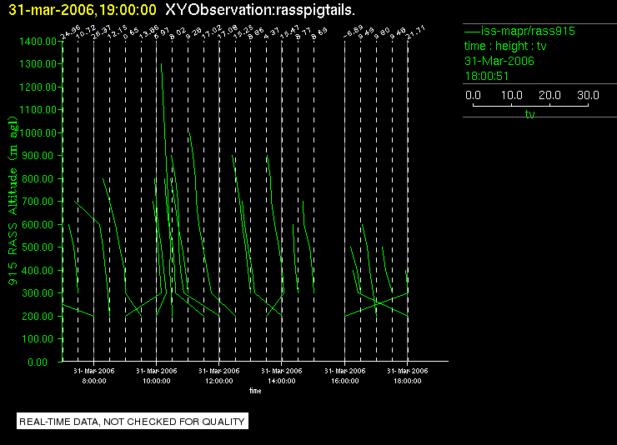This screenshot has height=445, width=617.
Task: Click the 24.96 profile value label
Action: [70, 32]
